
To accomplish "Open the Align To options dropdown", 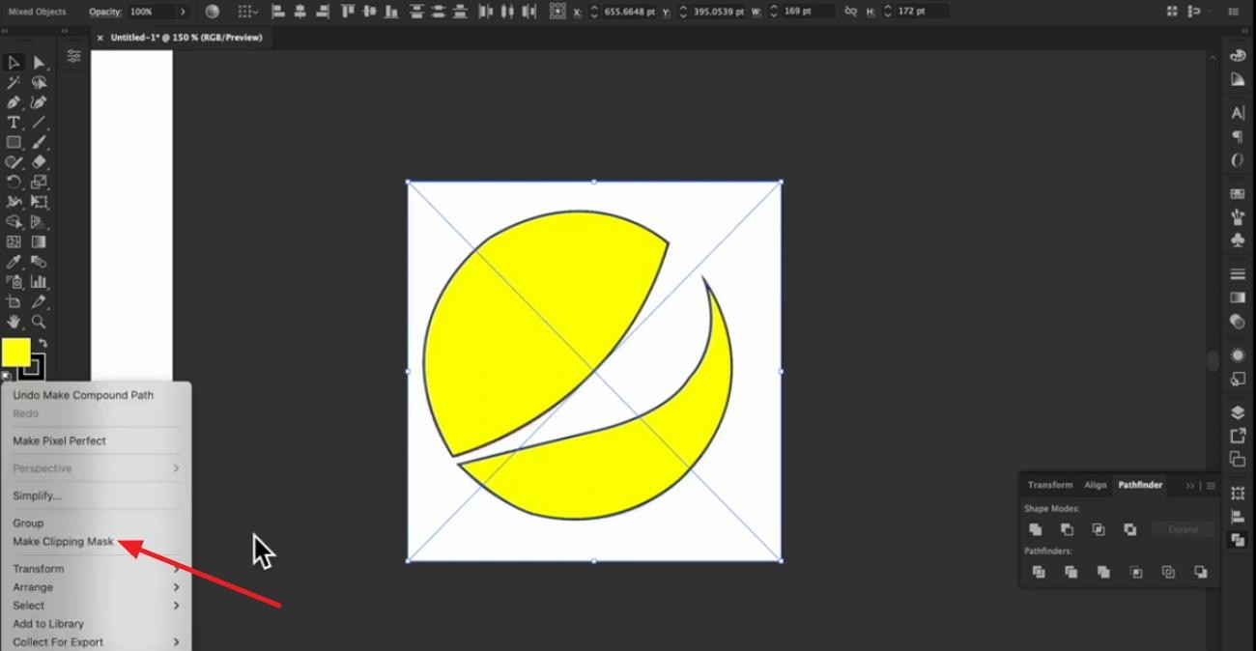I will click(247, 12).
